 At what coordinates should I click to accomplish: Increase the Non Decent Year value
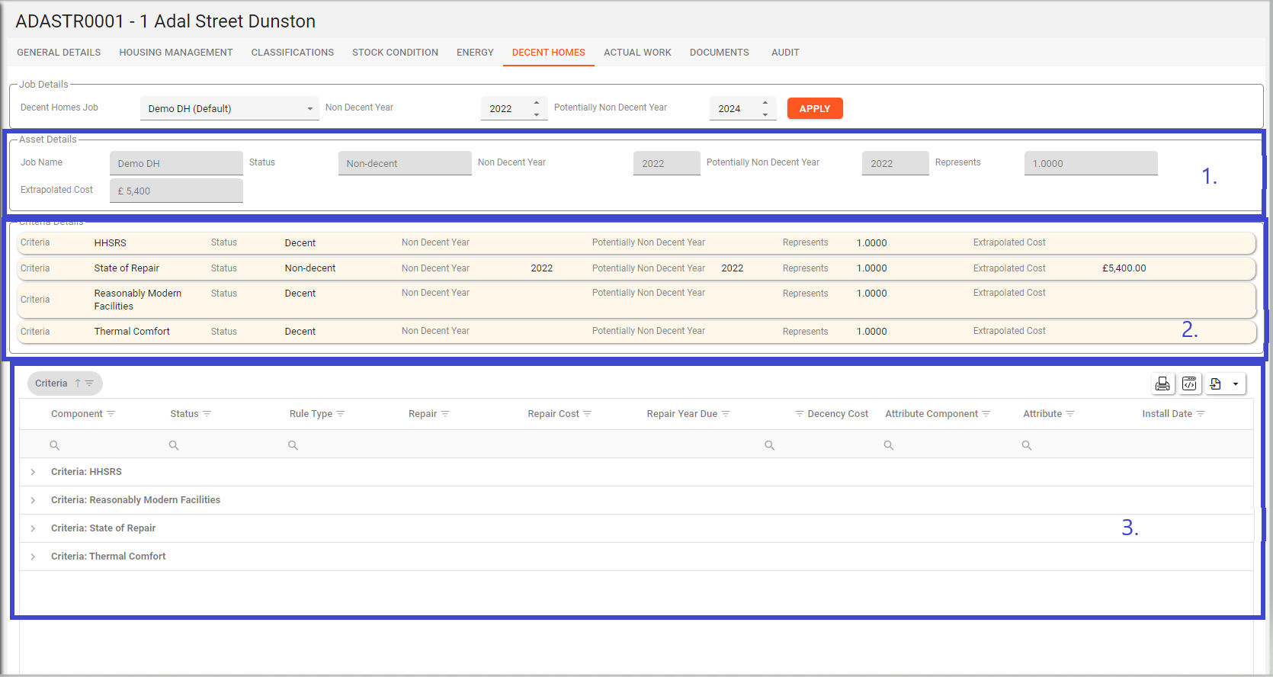[537, 103]
